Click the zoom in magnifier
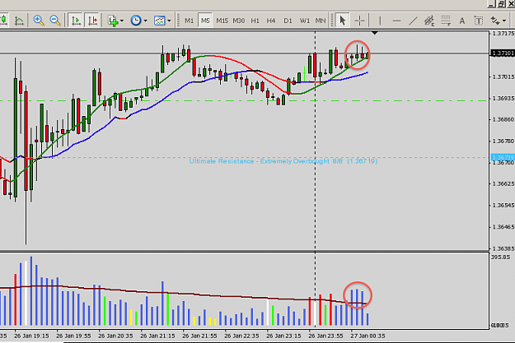This screenshot has height=343, width=515. click(39, 21)
